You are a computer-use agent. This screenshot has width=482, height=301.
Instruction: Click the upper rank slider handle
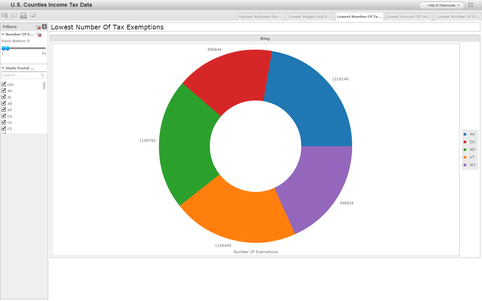click(7, 48)
